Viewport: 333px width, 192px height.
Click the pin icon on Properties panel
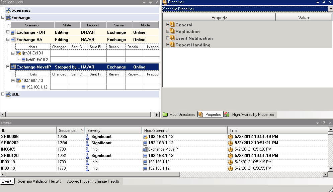[323, 2]
